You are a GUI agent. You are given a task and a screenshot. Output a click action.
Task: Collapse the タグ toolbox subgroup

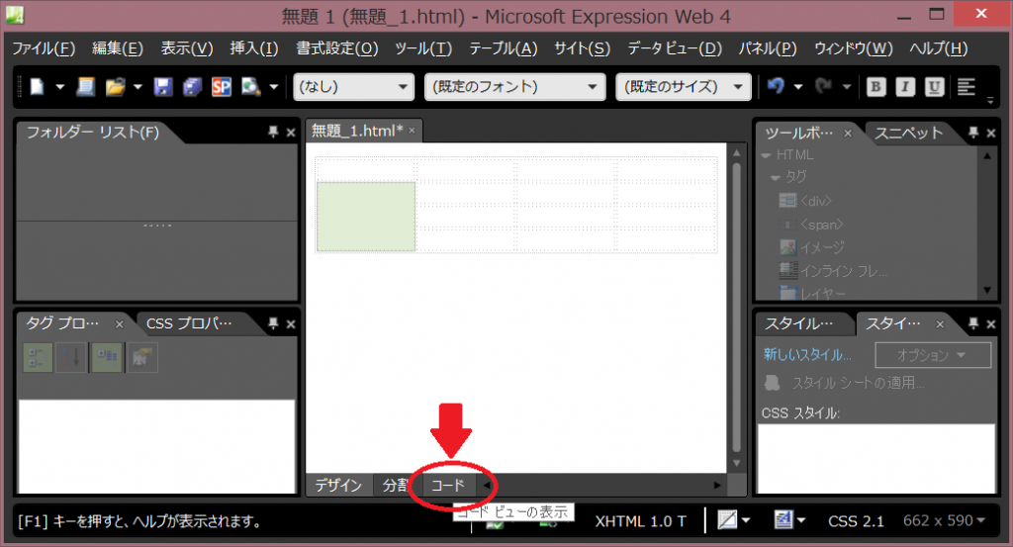pyautogui.click(x=776, y=177)
